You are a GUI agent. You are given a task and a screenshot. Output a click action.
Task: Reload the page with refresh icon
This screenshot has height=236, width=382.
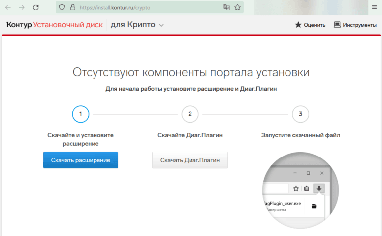pyautogui.click(x=36, y=7)
